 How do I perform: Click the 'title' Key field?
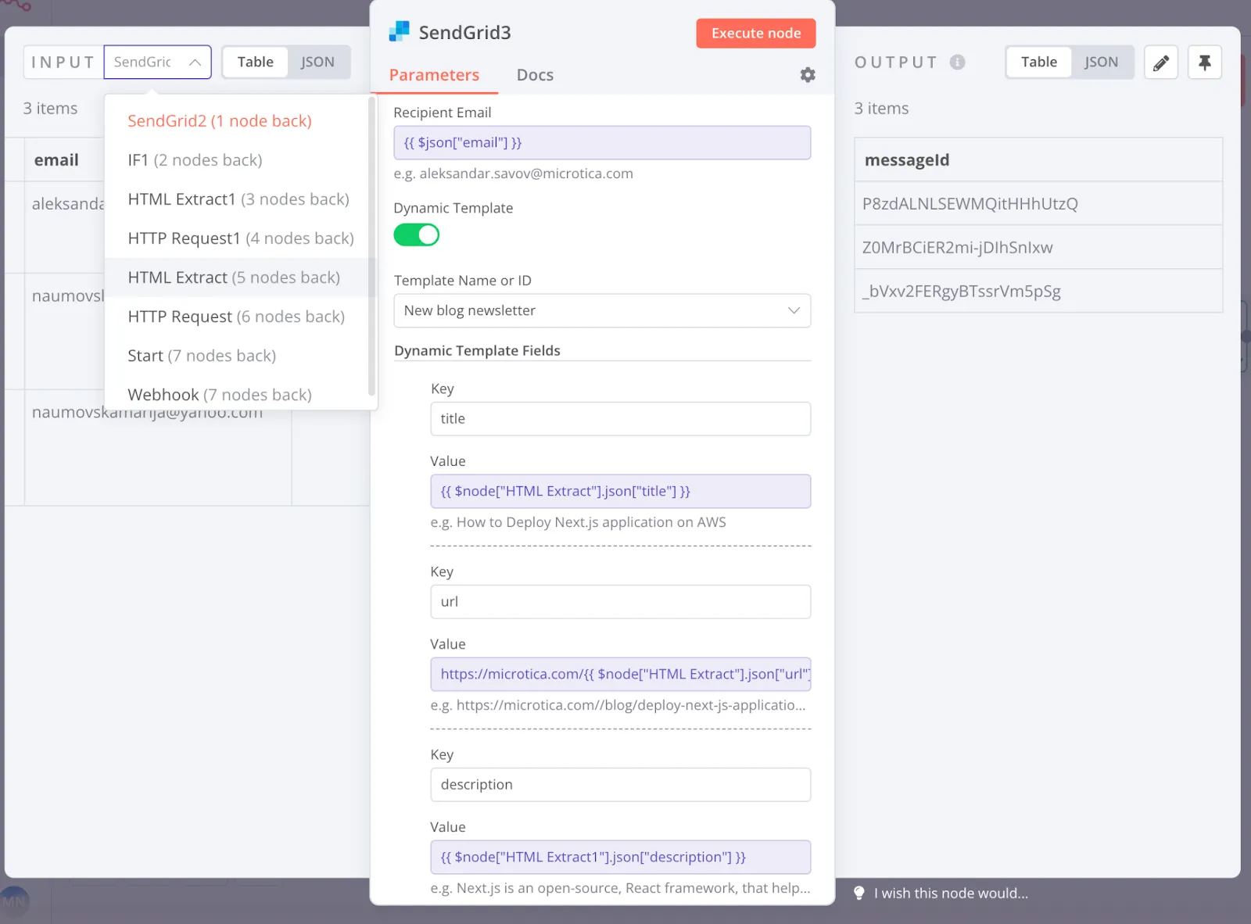pyautogui.click(x=620, y=419)
